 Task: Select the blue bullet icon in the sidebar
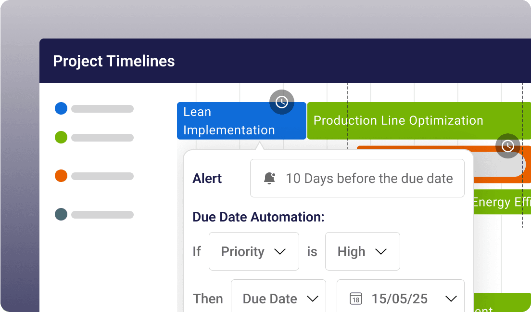(61, 108)
